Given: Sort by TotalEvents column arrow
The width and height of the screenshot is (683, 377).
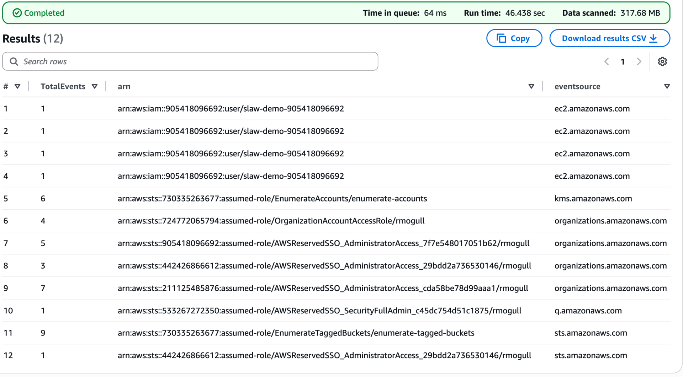Looking at the screenshot, I should point(95,86).
